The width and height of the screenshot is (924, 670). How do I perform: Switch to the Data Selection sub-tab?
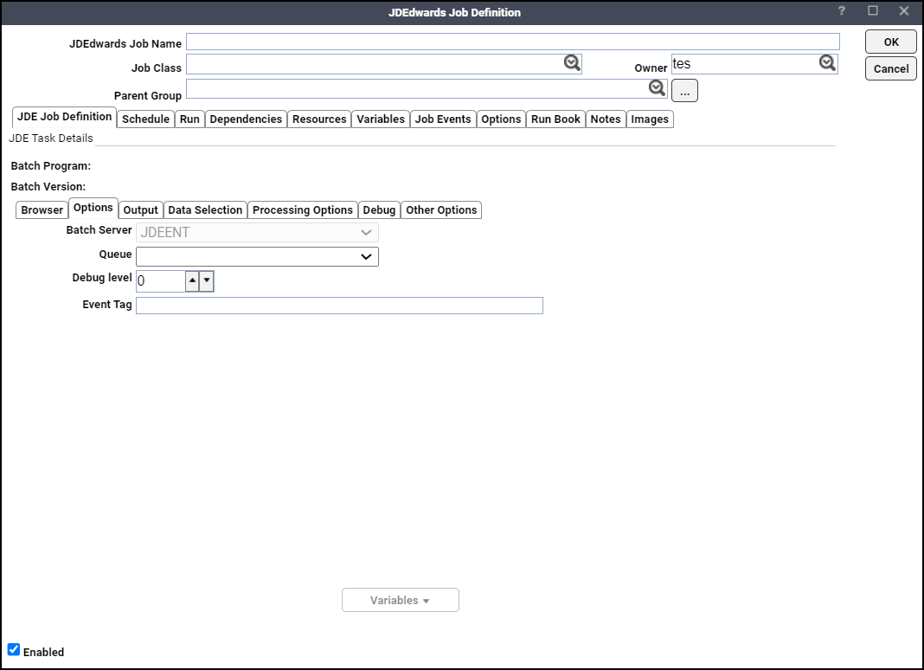[x=205, y=210]
